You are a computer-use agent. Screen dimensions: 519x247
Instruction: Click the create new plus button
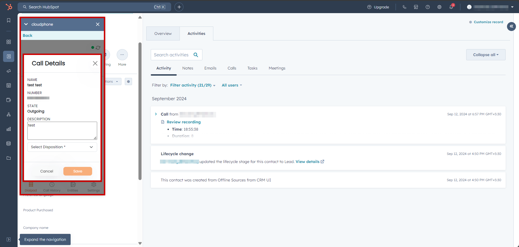coord(179,7)
